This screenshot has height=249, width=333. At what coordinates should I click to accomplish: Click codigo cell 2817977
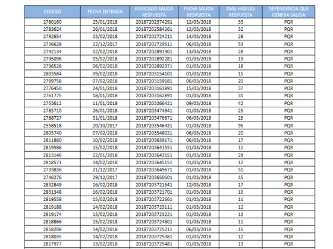coord(52,244)
